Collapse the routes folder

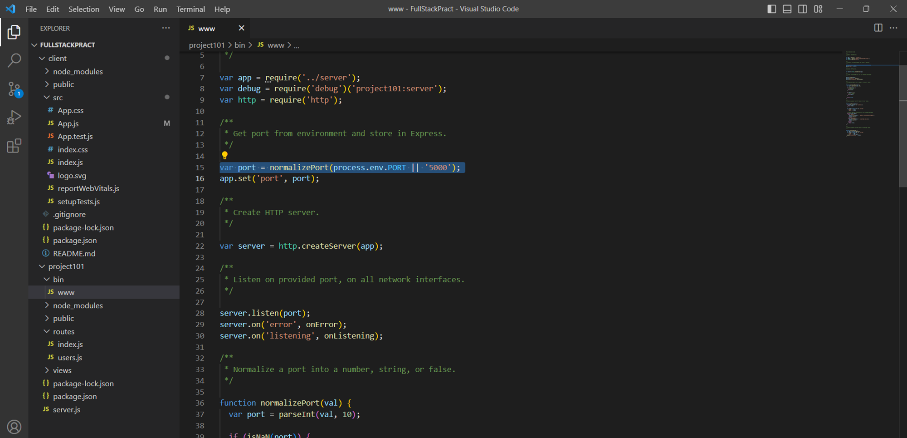point(47,332)
